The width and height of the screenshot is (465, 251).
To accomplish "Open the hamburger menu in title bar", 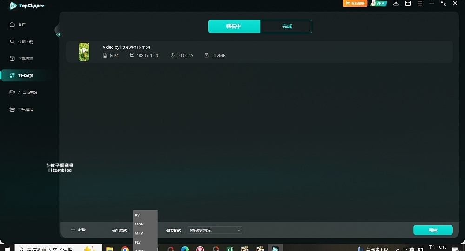I will point(419,3).
